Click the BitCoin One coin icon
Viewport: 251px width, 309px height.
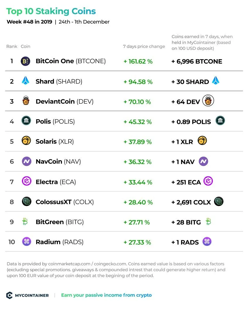[x=25, y=61]
